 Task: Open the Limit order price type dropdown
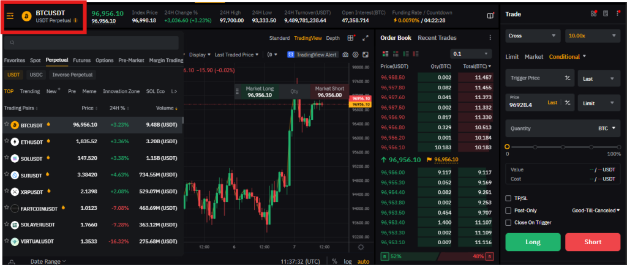click(599, 103)
